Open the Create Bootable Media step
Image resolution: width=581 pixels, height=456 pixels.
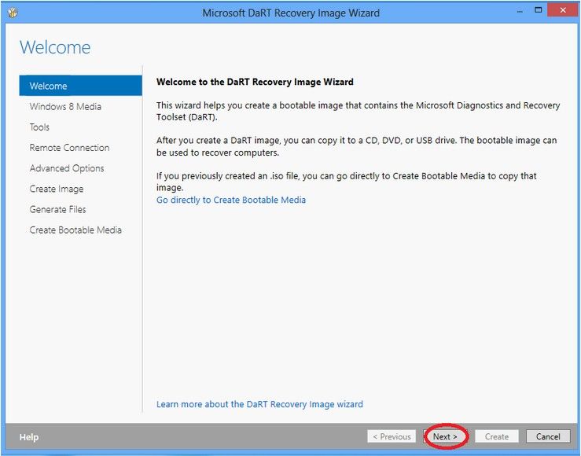pos(75,230)
